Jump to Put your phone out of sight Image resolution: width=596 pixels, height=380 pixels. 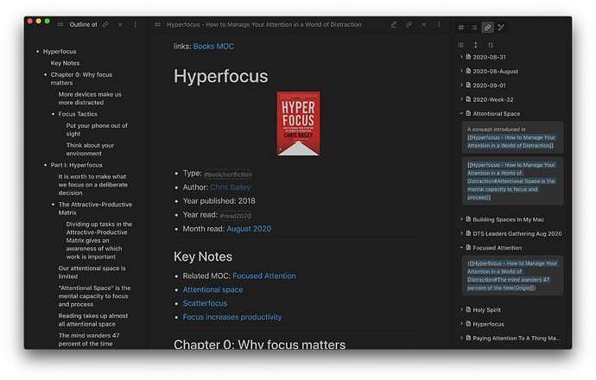tap(97, 130)
